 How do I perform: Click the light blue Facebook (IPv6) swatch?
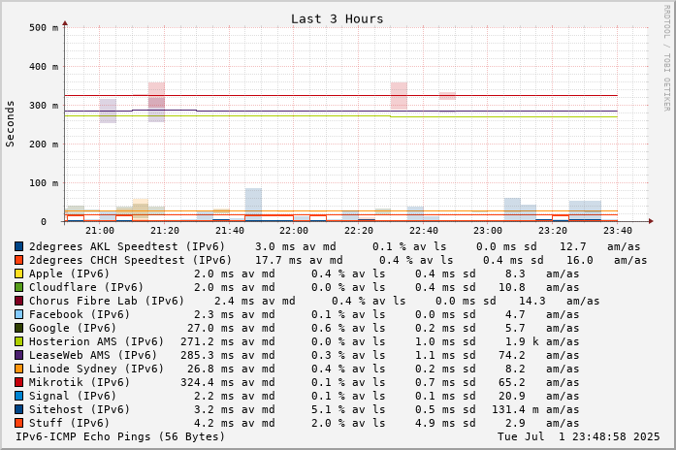tap(18, 314)
